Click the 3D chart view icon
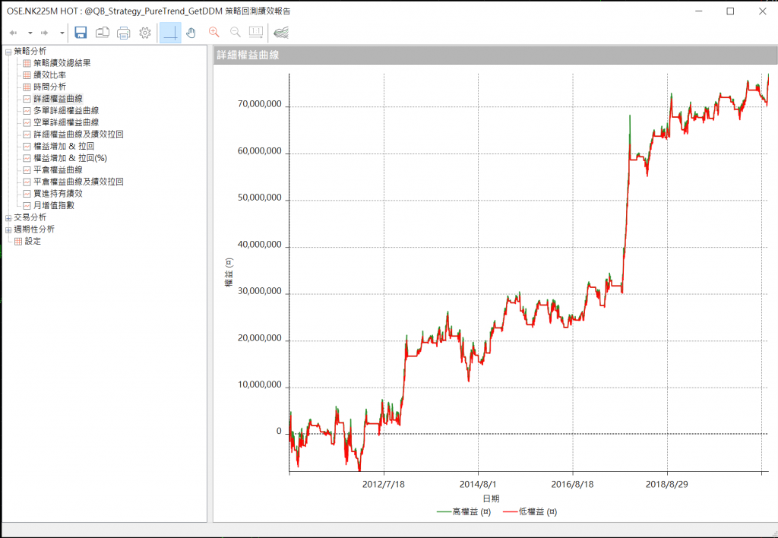The width and height of the screenshot is (778, 538). 280,33
